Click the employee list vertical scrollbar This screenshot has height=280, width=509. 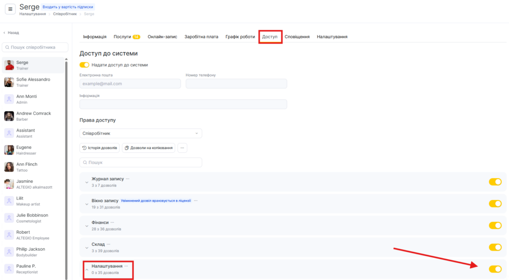[x=67, y=149]
